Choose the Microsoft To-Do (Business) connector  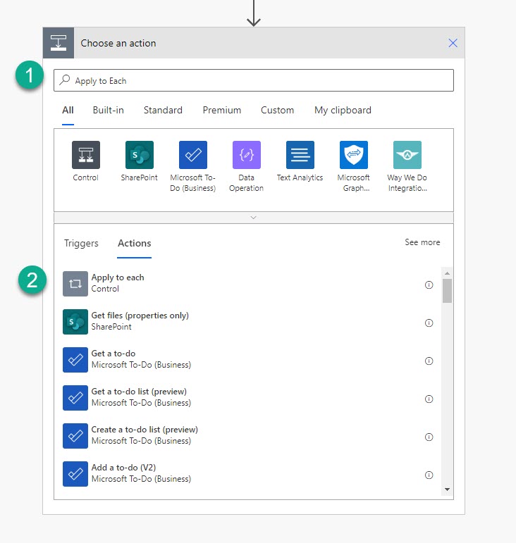click(193, 155)
